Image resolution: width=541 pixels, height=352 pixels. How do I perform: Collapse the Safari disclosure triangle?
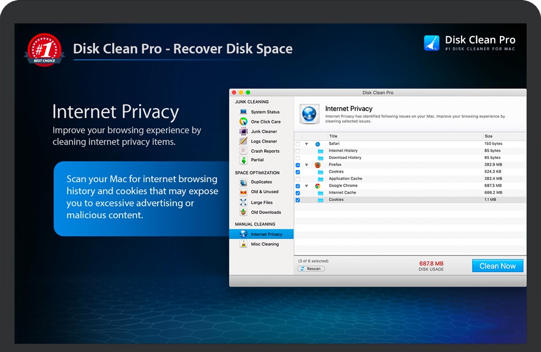coord(306,144)
